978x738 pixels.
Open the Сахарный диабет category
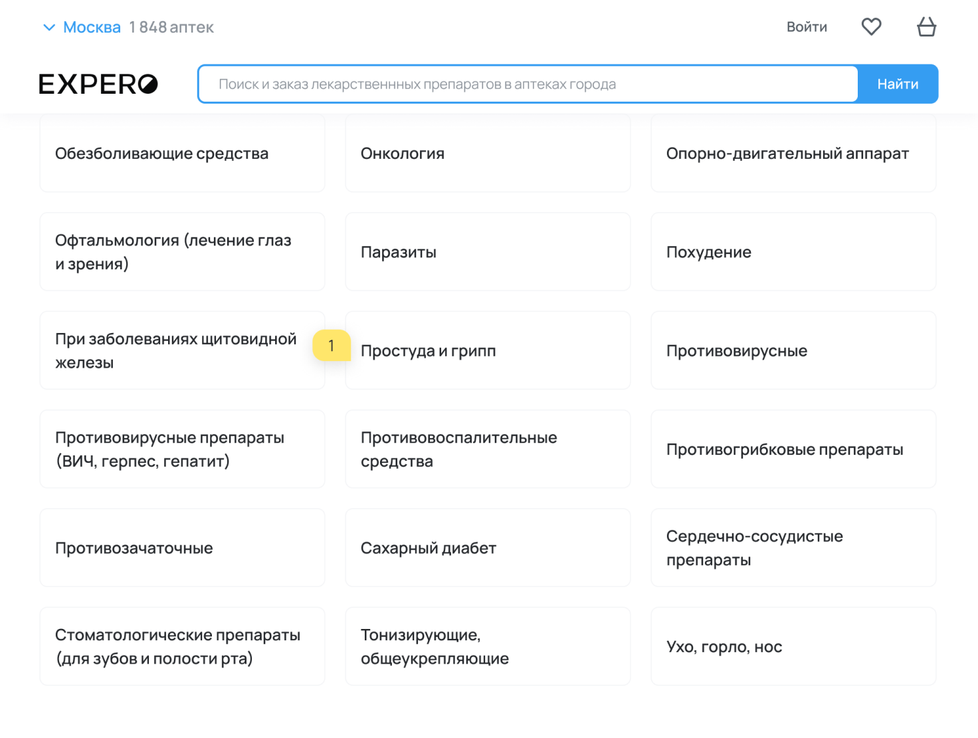[488, 548]
